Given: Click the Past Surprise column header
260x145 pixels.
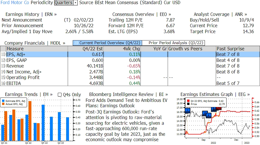Looking at the screenshot, I should point(238,49).
